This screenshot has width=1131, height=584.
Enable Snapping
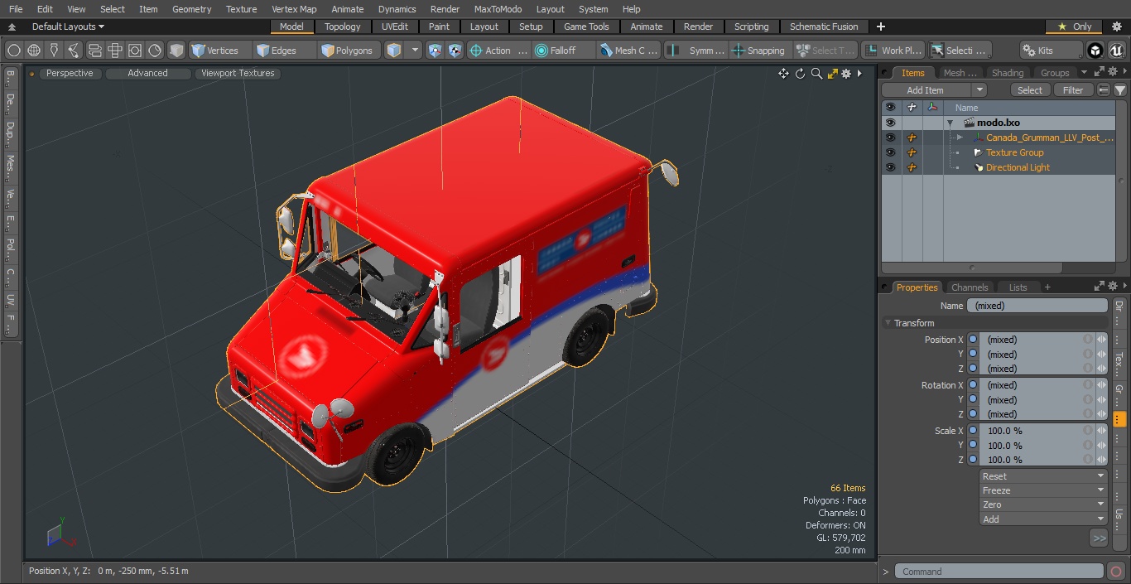pyautogui.click(x=760, y=51)
